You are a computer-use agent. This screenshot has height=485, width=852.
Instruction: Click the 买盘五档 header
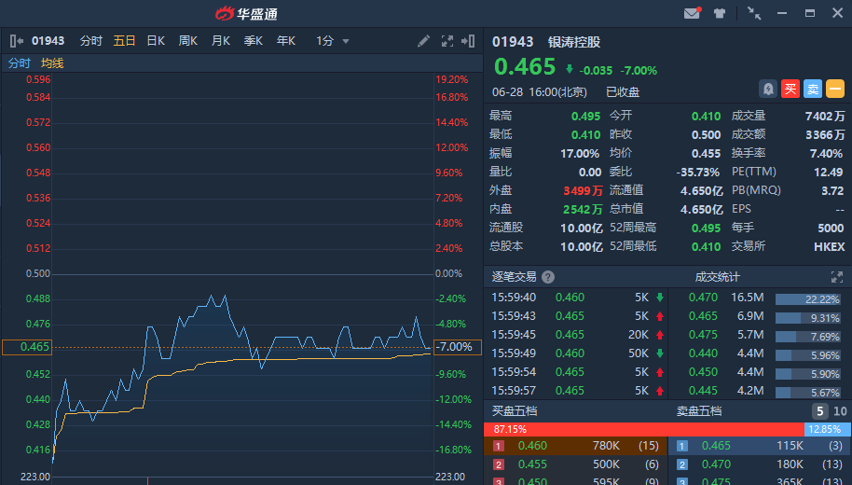(514, 411)
